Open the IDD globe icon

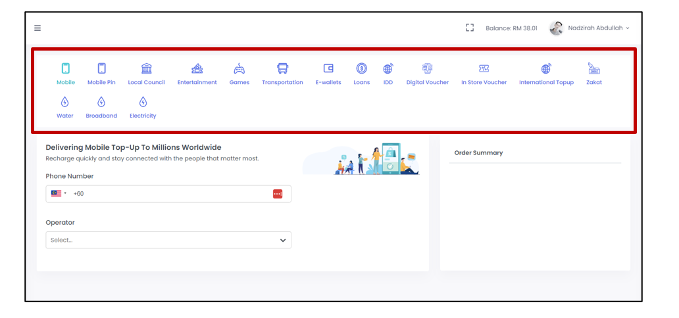pos(388,68)
